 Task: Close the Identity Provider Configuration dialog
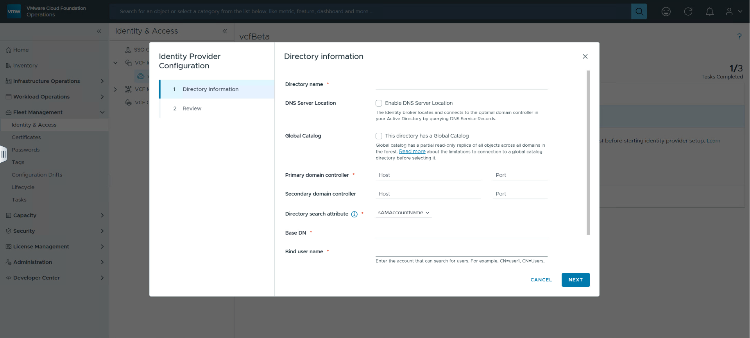[x=585, y=57]
